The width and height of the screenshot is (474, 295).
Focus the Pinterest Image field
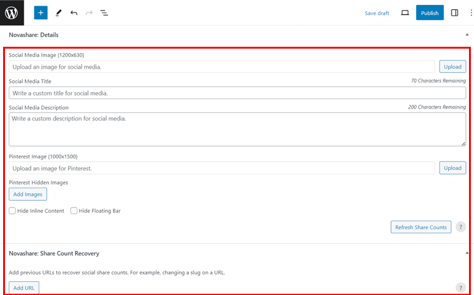point(221,168)
